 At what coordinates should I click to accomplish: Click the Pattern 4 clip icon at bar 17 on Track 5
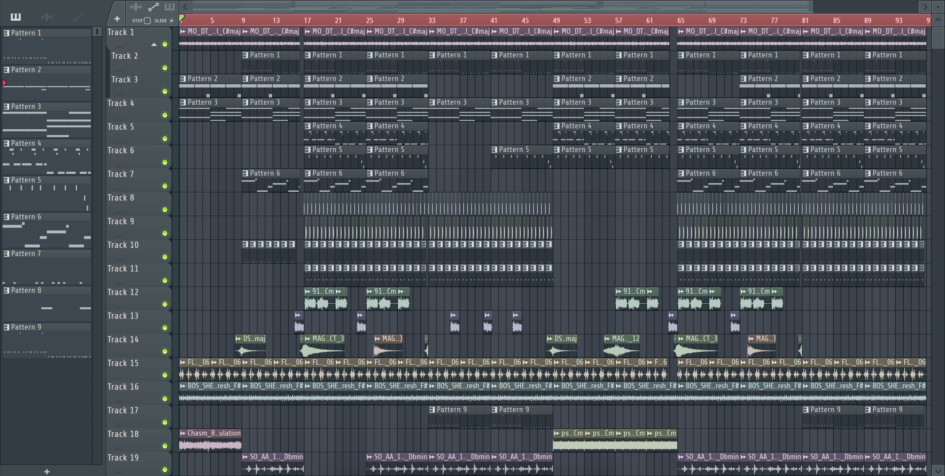coord(308,126)
